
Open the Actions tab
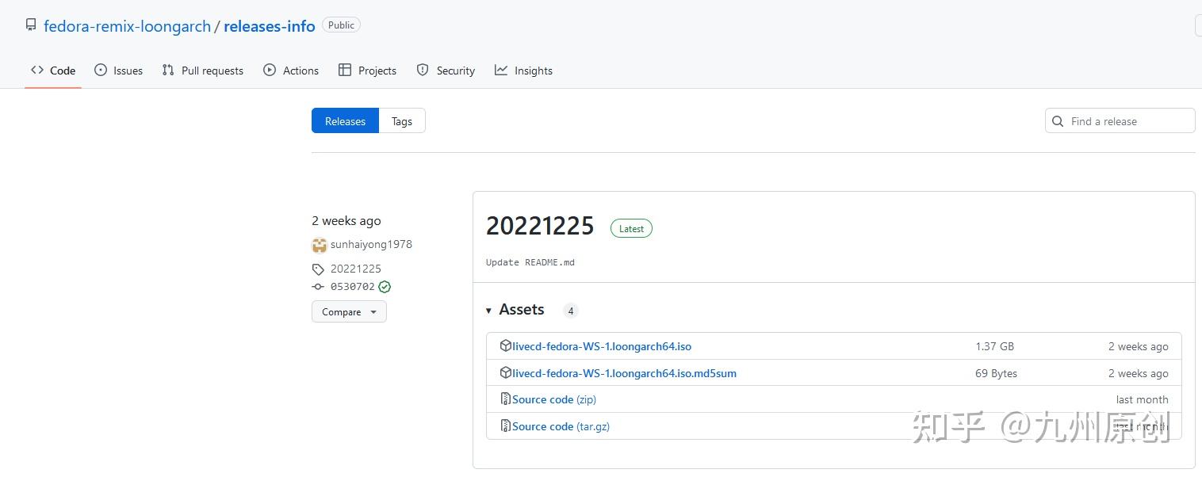click(x=291, y=71)
